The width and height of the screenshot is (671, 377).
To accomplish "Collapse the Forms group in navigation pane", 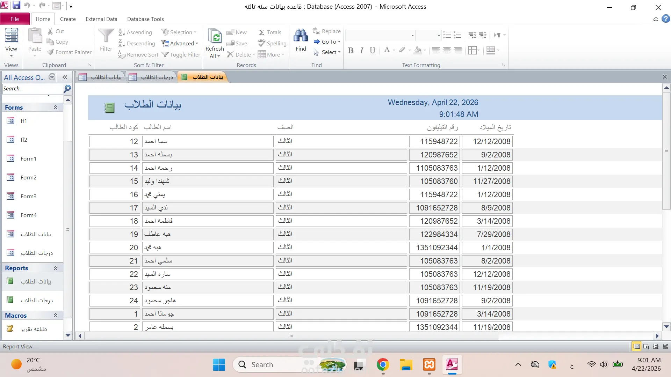I will pos(55,108).
